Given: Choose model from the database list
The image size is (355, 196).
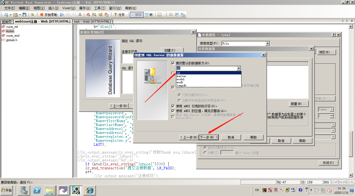Looking at the screenshot, I should (x=209, y=79).
